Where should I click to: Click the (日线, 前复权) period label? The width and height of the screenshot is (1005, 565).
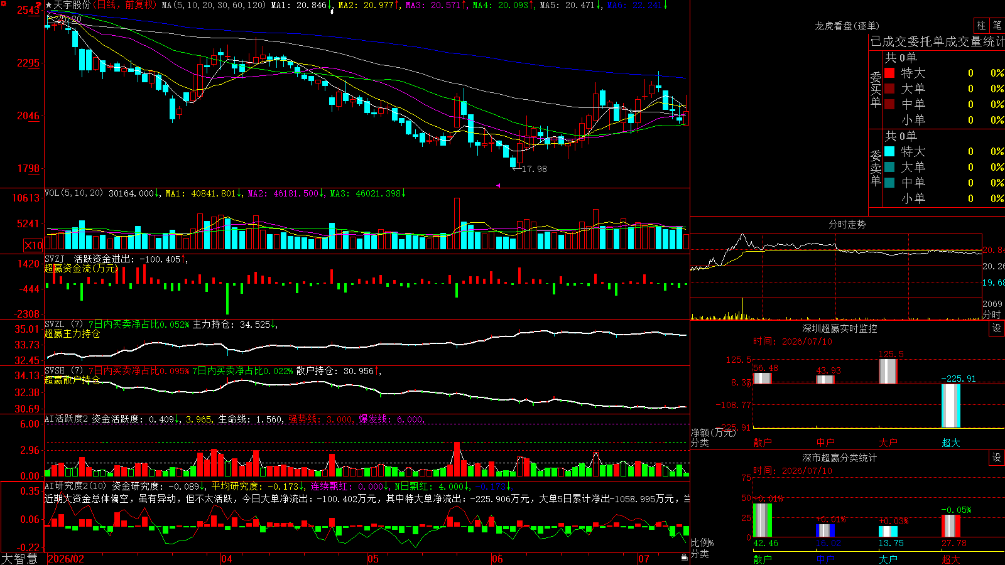[125, 5]
